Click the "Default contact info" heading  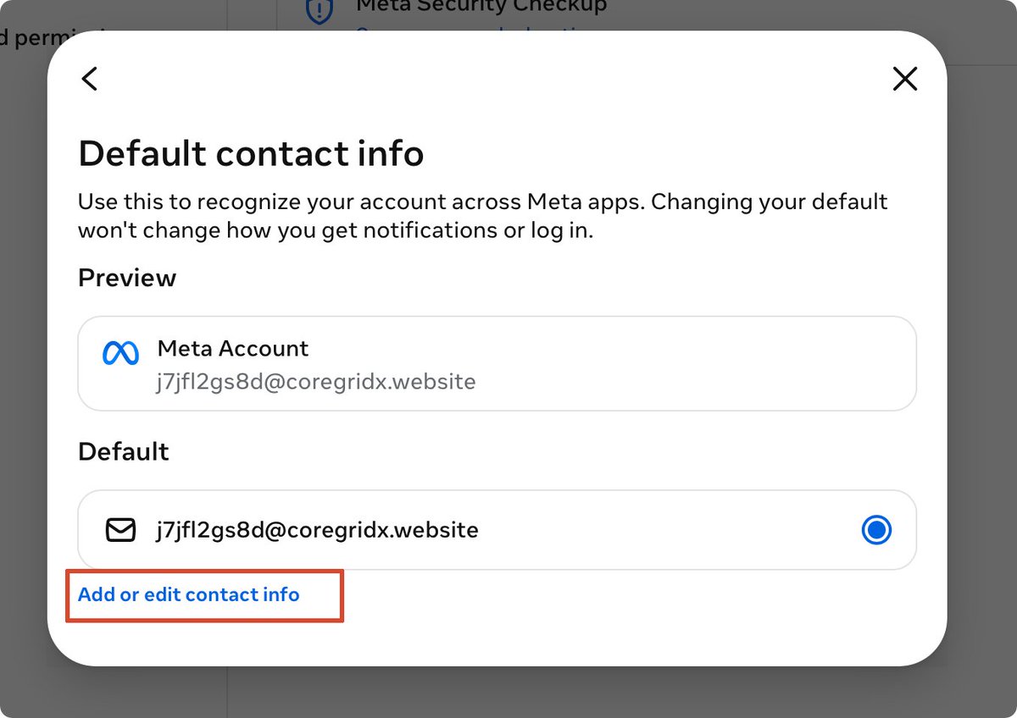tap(251, 154)
